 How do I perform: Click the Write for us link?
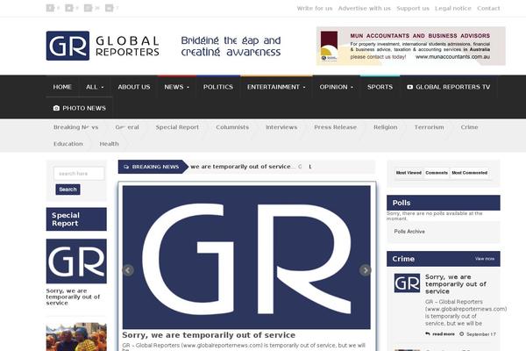[x=315, y=9]
